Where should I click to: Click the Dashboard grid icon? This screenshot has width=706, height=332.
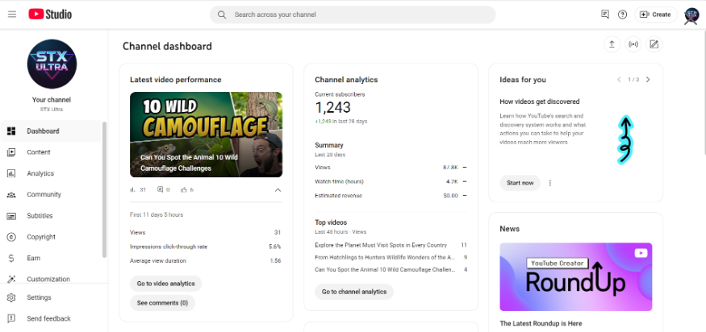[x=11, y=131]
